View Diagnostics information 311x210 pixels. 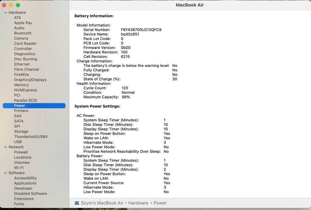25,54
